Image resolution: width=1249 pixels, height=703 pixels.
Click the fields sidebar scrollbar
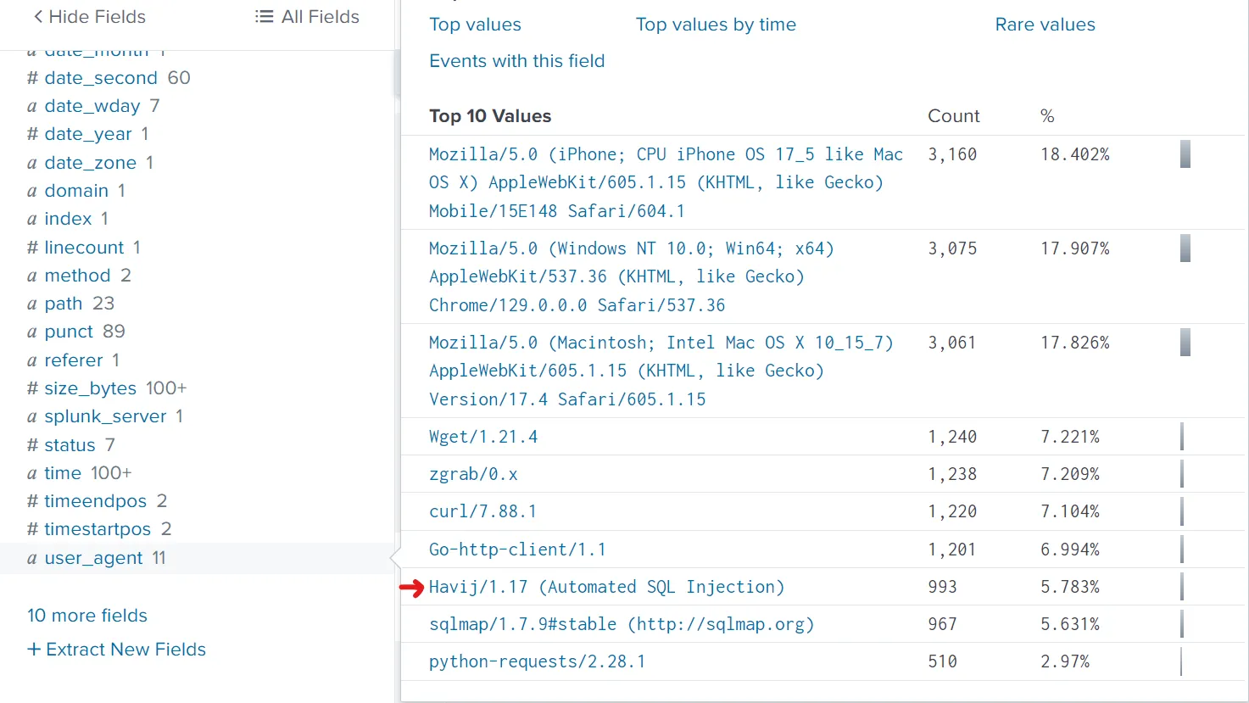pos(397,75)
